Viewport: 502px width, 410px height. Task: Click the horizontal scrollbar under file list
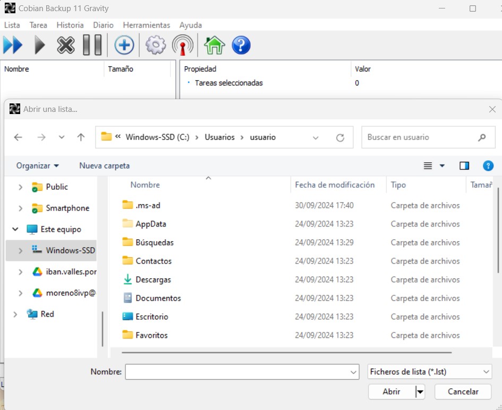(286, 352)
